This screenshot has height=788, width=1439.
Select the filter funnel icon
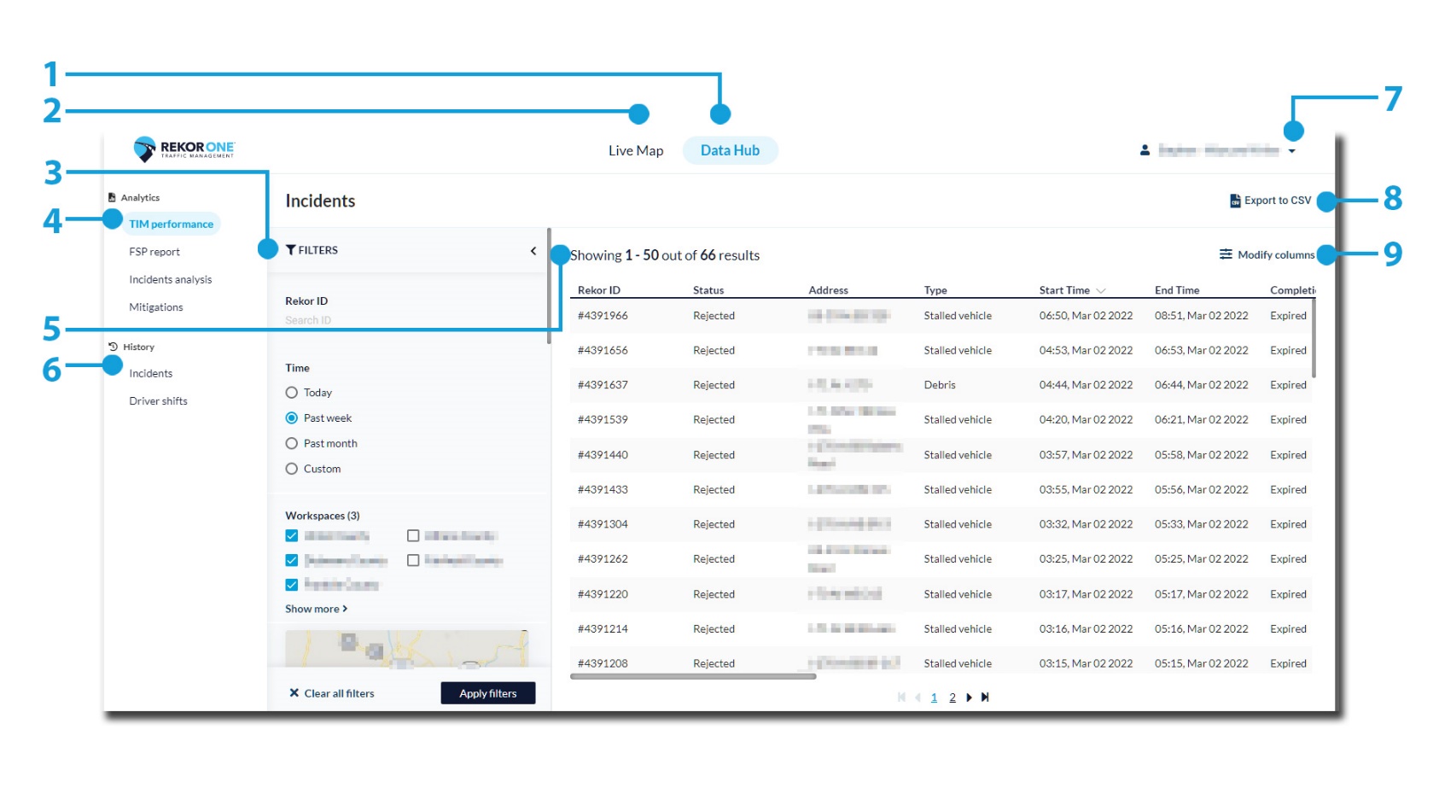[x=290, y=250]
